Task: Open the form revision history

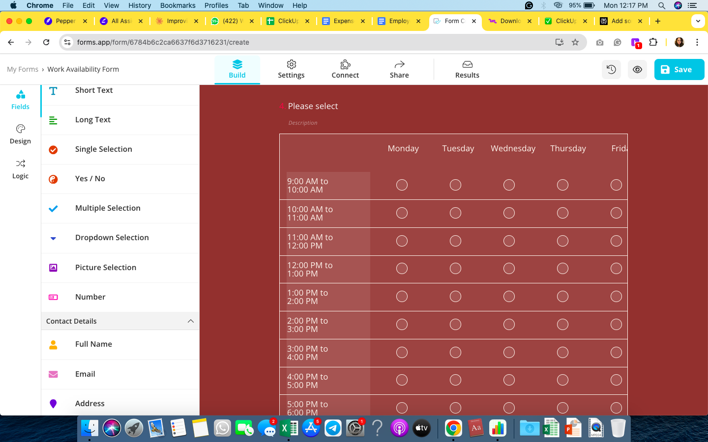Action: (611, 69)
